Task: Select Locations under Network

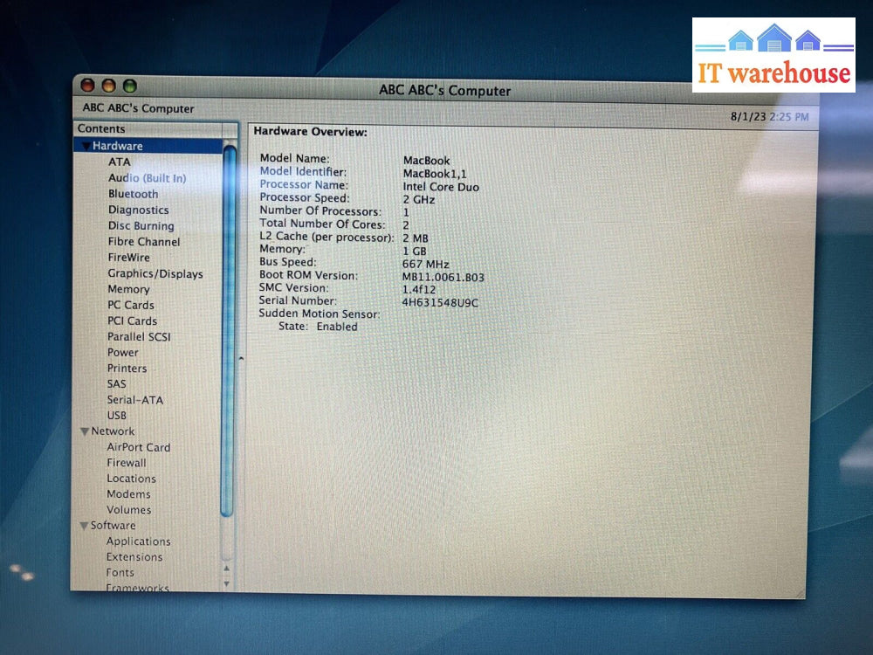Action: (131, 479)
